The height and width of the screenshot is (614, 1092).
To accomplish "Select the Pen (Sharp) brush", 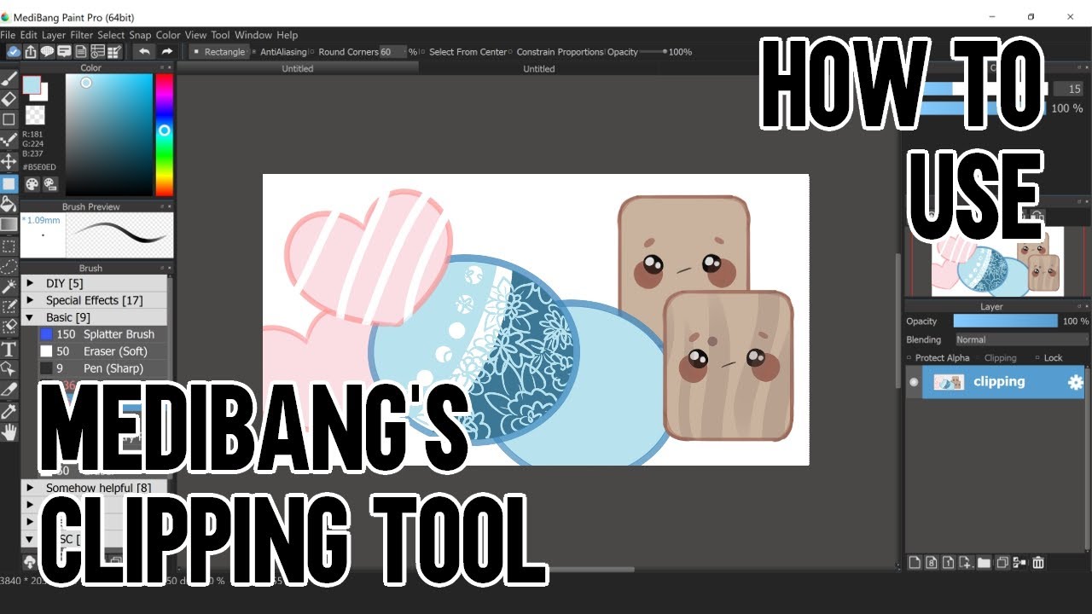I will pyautogui.click(x=102, y=368).
